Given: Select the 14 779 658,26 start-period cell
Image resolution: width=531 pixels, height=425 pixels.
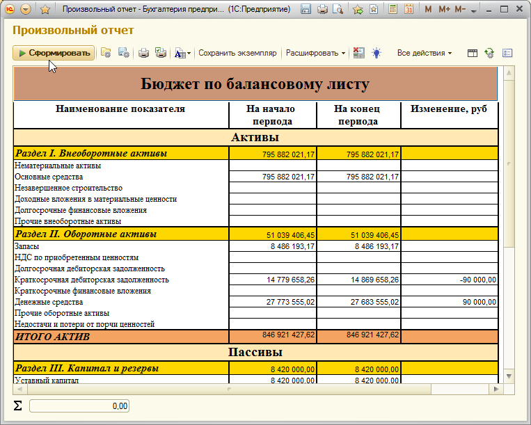Looking at the screenshot, I should pos(273,280).
